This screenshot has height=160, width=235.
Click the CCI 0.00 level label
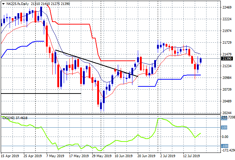(225, 137)
